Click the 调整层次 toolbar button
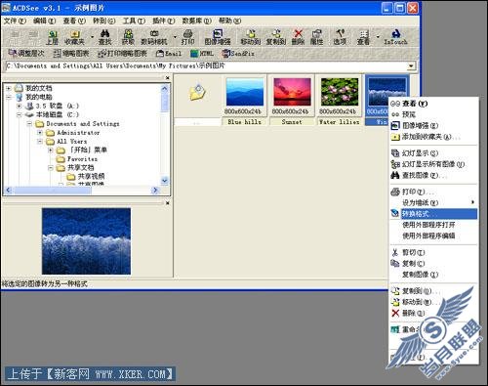 pyautogui.click(x=26, y=53)
